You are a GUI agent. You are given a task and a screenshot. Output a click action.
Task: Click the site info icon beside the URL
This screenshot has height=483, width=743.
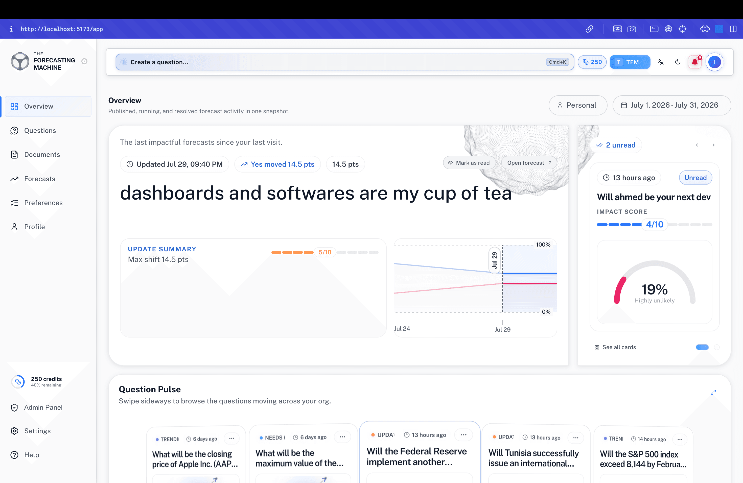[11, 29]
